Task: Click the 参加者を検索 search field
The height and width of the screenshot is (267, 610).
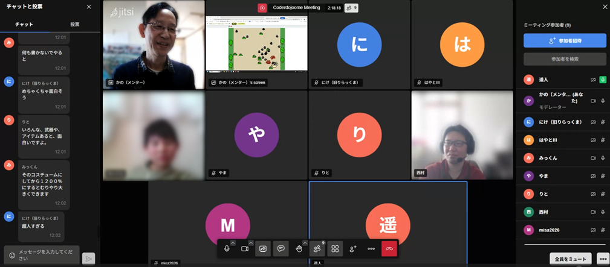Action: pyautogui.click(x=565, y=59)
